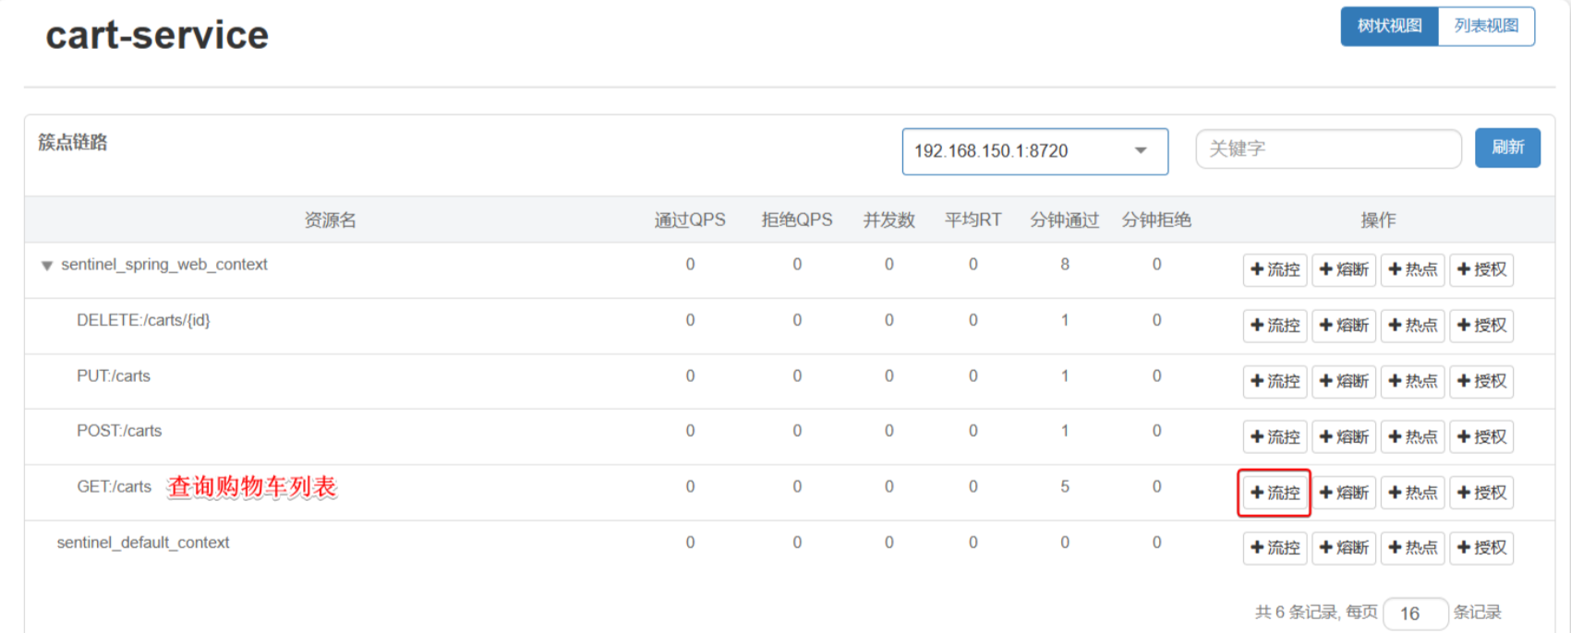Click the 关键字 keyword search field

click(1328, 149)
